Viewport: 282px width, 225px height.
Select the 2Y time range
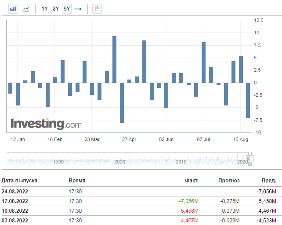coord(56,9)
